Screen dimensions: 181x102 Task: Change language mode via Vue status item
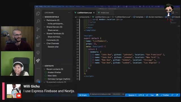coord(152,95)
